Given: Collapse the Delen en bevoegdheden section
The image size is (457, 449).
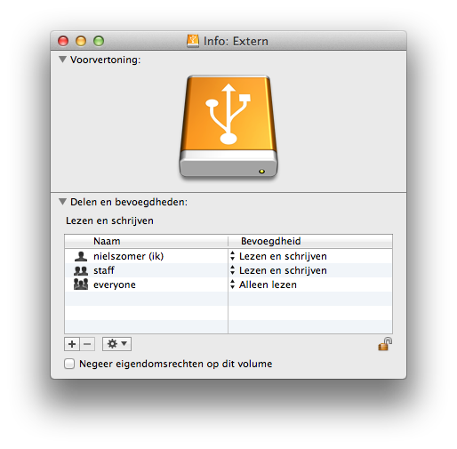Looking at the screenshot, I should click(62, 202).
